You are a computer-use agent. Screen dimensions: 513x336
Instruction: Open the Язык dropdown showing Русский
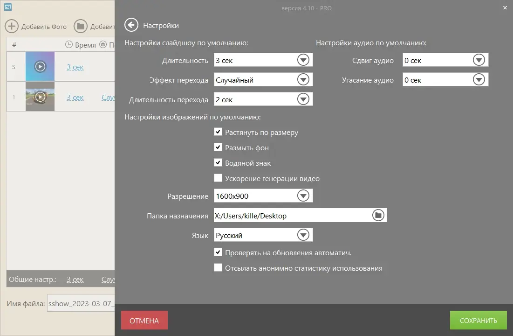point(263,235)
